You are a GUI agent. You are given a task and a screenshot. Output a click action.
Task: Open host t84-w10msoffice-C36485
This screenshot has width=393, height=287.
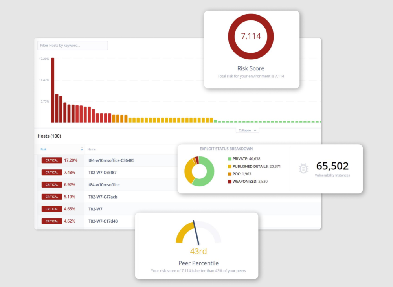[111, 160]
